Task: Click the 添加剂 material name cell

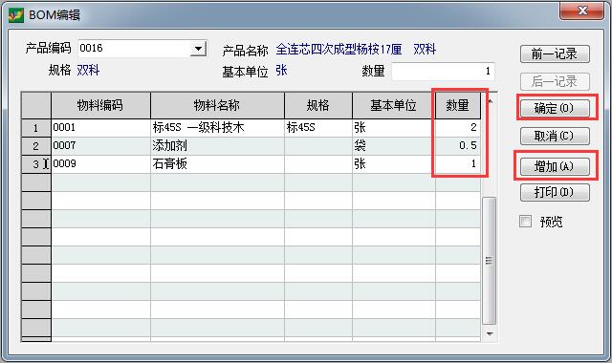Action: pos(217,146)
